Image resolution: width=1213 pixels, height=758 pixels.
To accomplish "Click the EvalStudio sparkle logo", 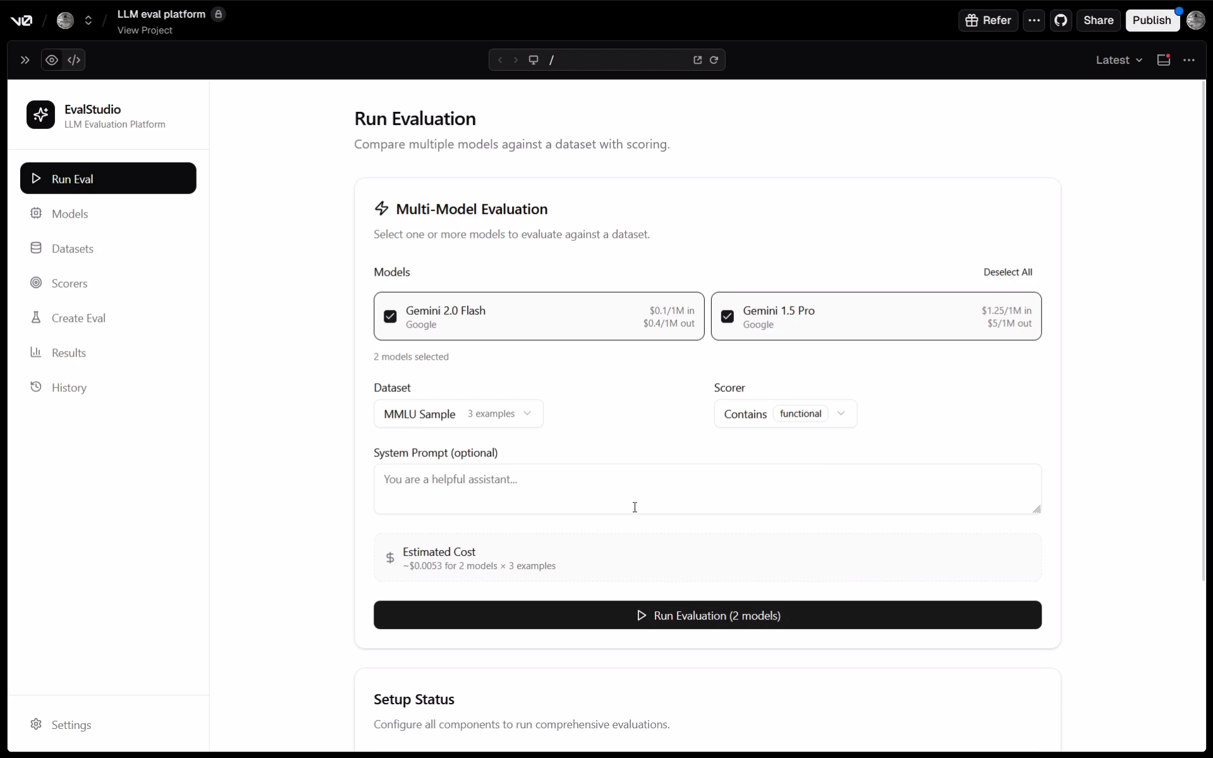I will [40, 115].
